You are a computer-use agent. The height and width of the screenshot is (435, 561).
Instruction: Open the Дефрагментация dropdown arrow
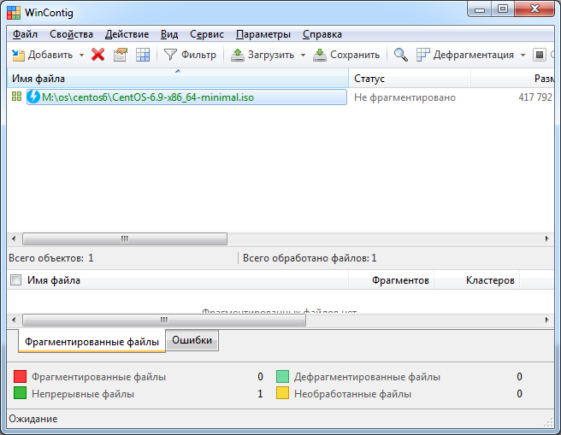click(523, 55)
